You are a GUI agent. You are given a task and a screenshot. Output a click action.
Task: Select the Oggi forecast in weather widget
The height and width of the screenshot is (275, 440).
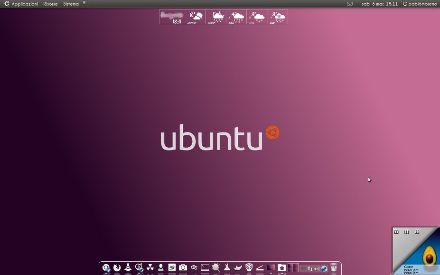[x=216, y=17]
